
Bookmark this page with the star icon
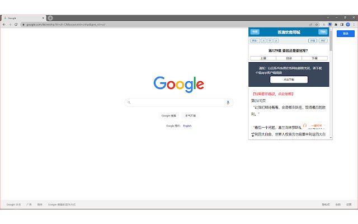tap(317, 25)
